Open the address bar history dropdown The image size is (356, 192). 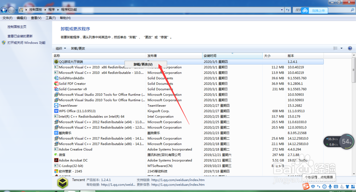[282, 10]
